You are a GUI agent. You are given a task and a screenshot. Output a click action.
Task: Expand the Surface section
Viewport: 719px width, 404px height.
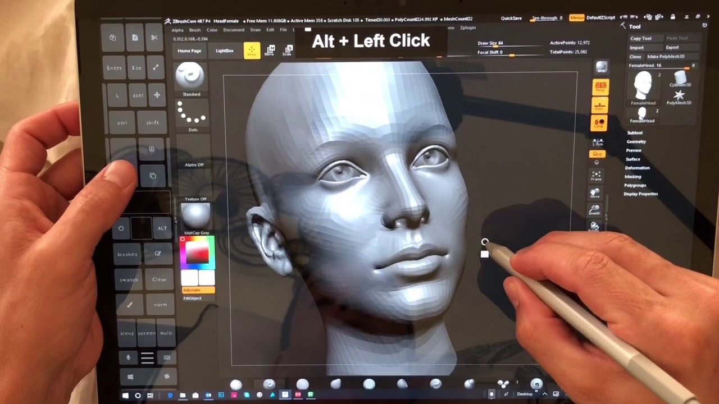coord(632,159)
